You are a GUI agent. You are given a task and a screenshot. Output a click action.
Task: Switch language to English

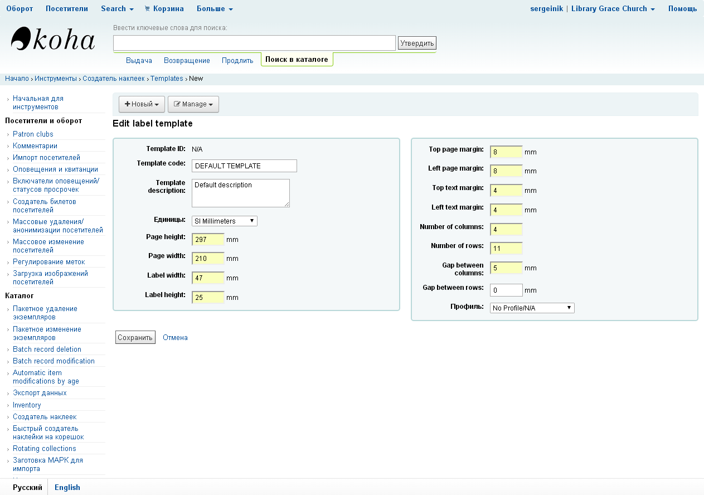click(67, 487)
